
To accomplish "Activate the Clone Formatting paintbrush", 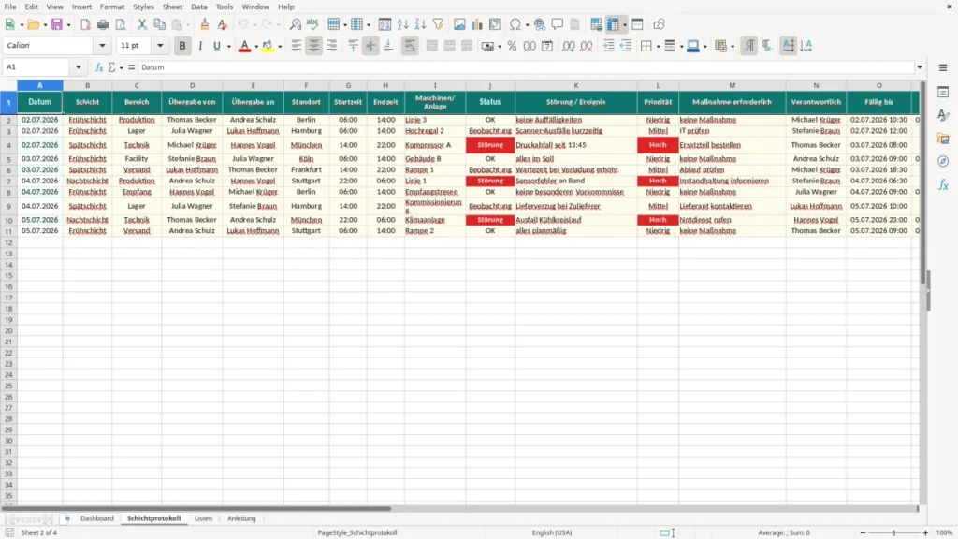I will pos(205,24).
